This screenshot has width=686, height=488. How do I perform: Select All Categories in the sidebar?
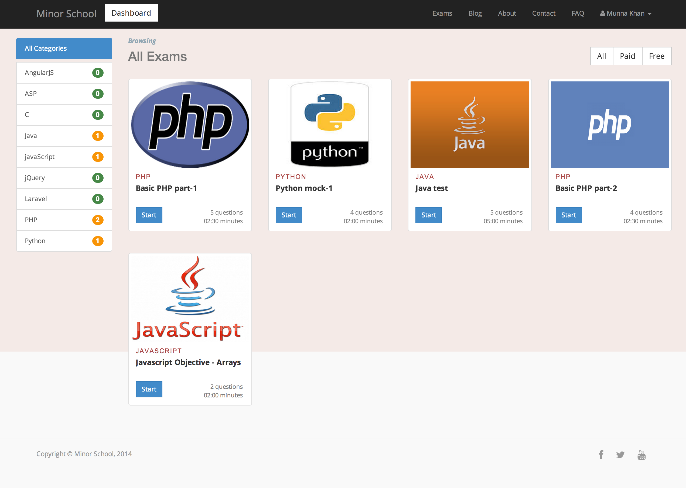[64, 48]
